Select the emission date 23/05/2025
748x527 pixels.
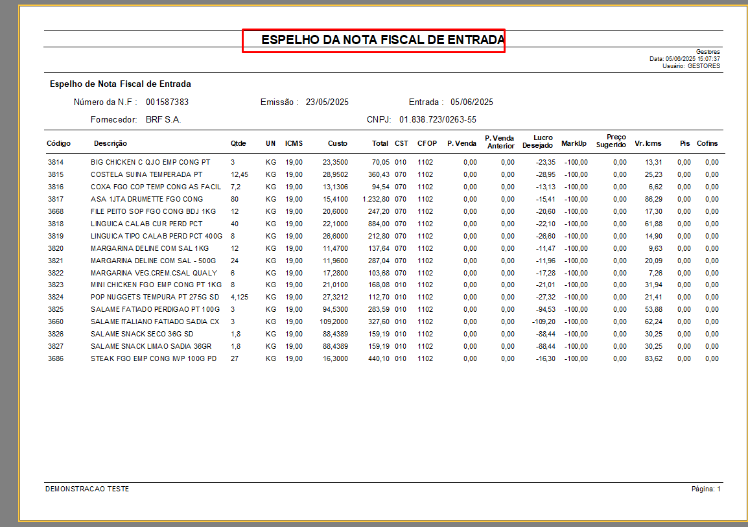click(327, 102)
